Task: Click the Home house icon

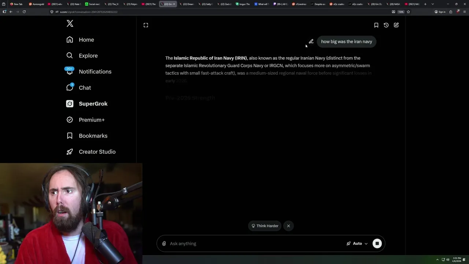Action: pos(70,40)
